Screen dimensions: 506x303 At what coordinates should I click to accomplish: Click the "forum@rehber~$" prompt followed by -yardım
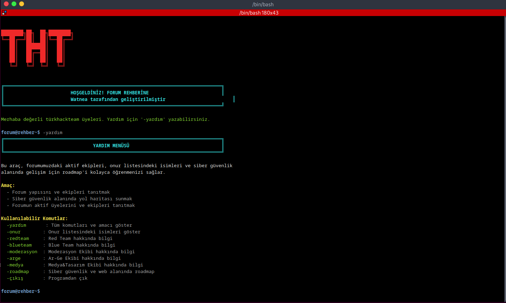(21, 132)
